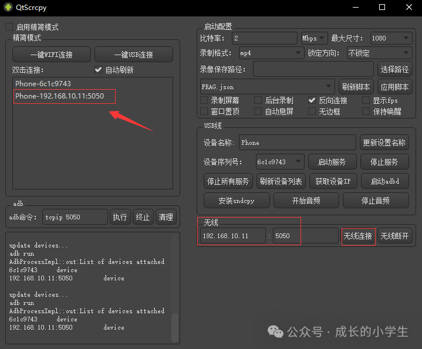Open the Mbps unit dropdown
422x349 pixels.
point(314,38)
